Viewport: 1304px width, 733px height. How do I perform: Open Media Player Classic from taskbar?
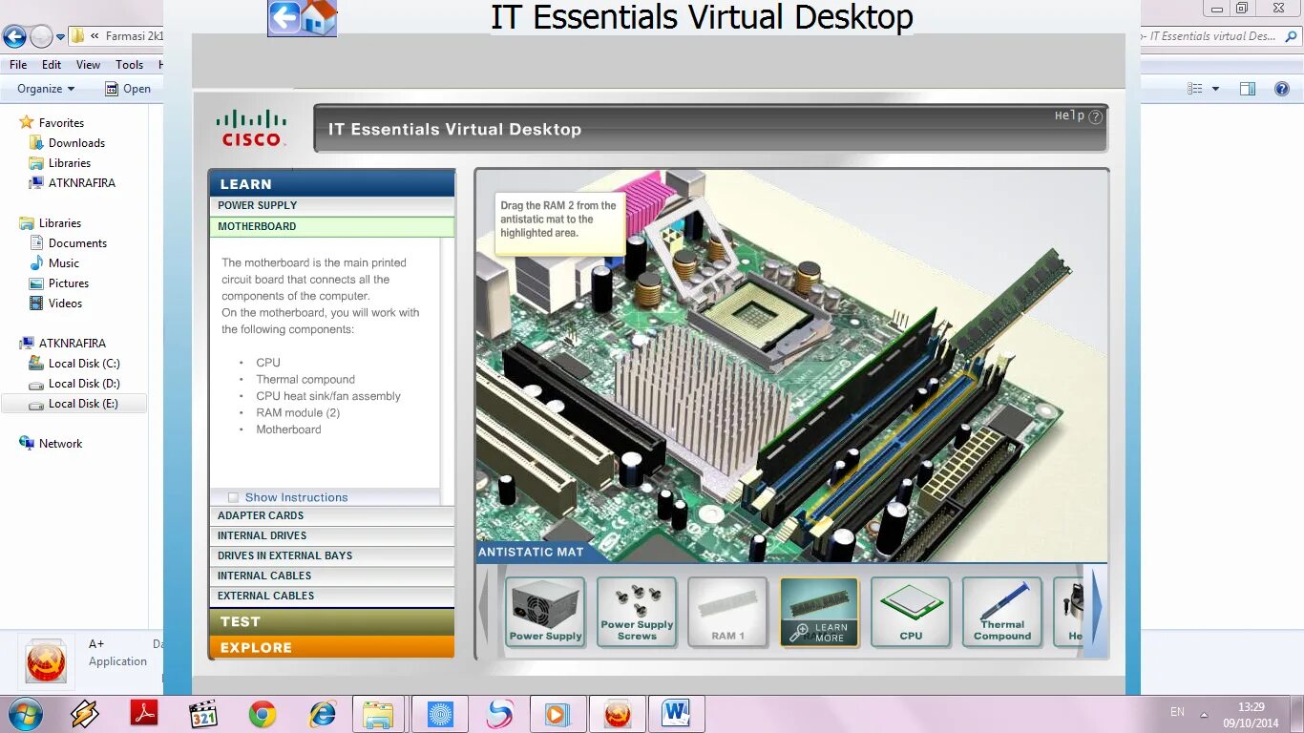point(203,714)
